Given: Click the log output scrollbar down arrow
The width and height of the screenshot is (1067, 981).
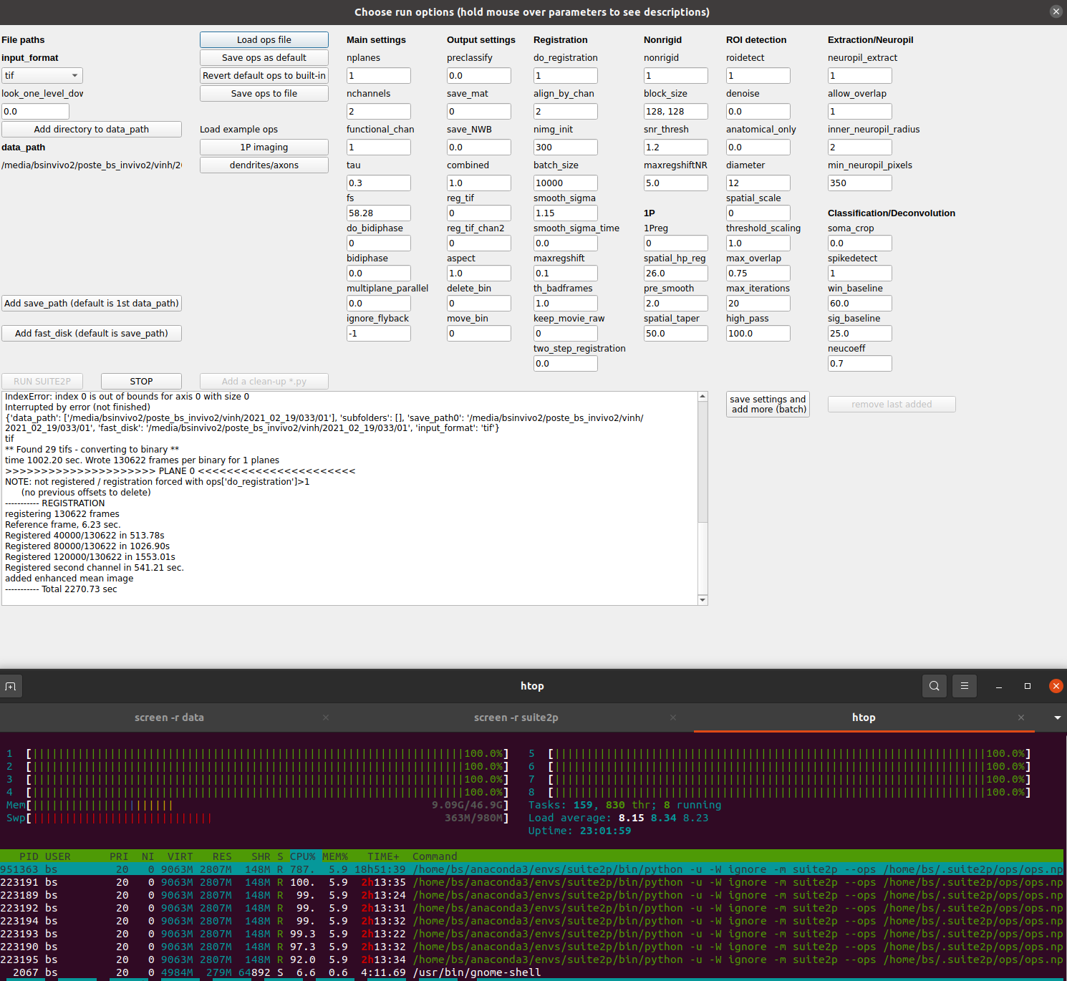Looking at the screenshot, I should (x=703, y=599).
